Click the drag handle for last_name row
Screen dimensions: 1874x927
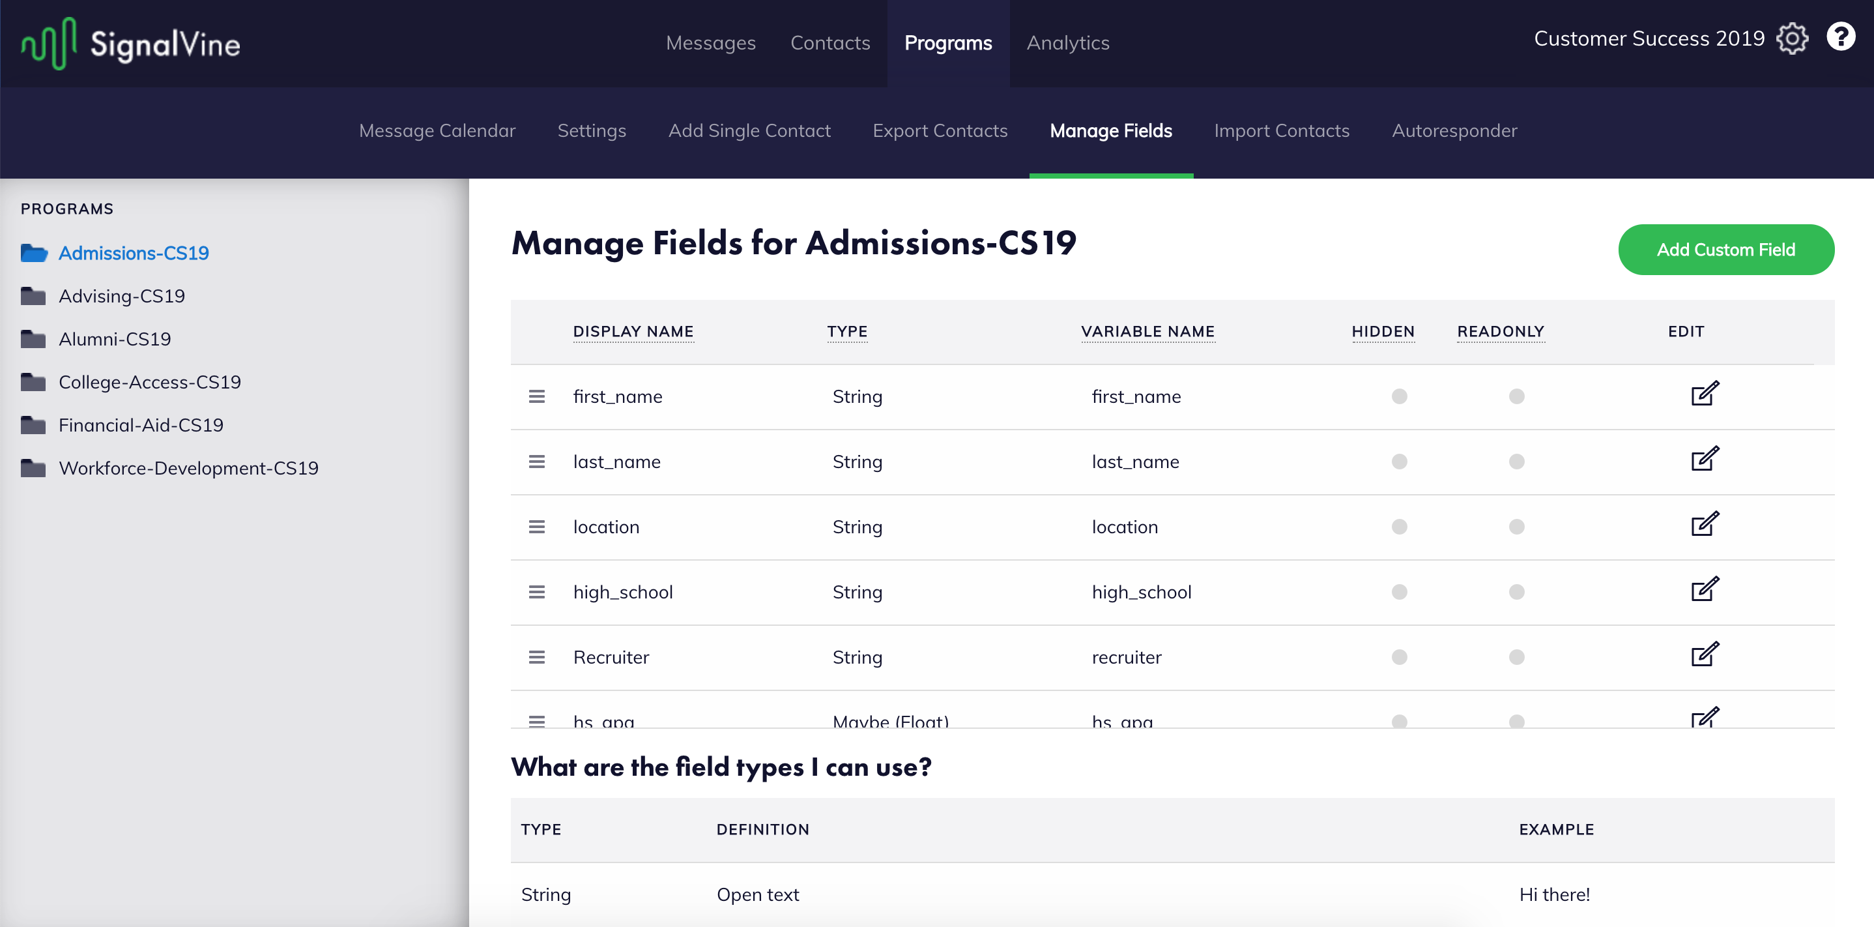click(x=537, y=462)
